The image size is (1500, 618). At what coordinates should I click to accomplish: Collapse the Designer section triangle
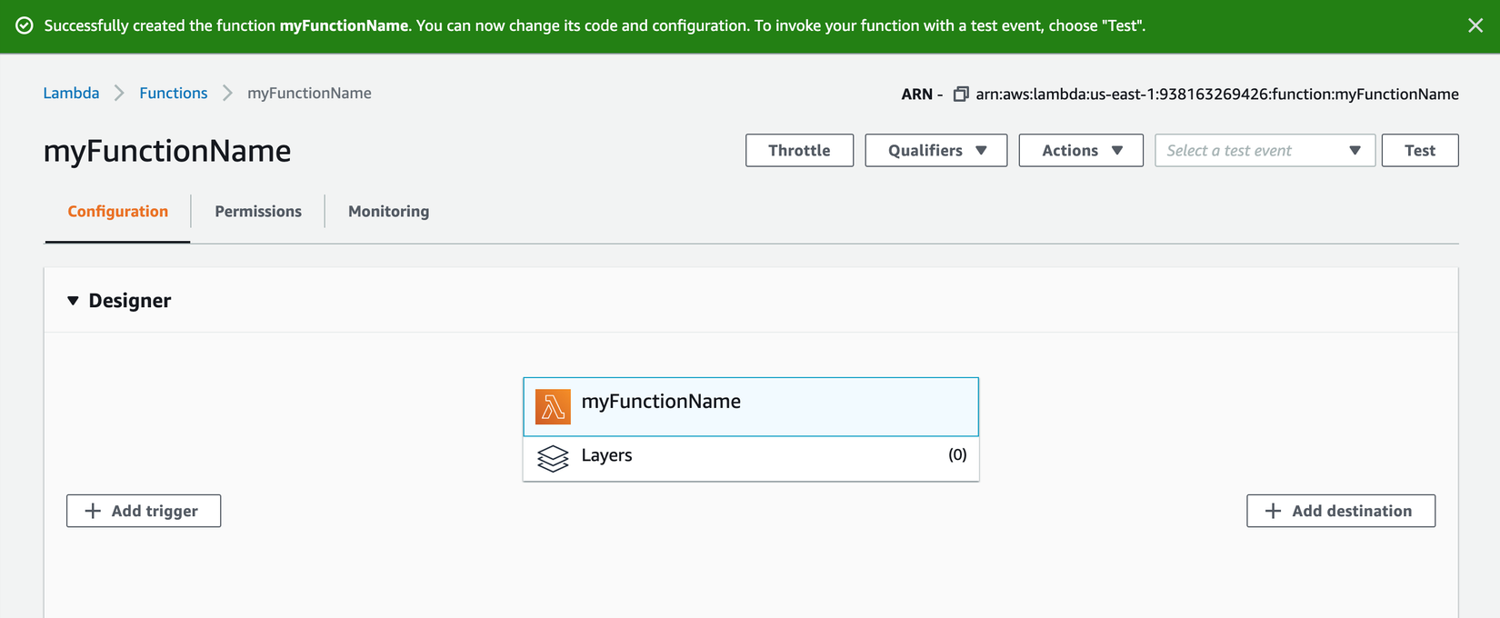click(x=73, y=301)
